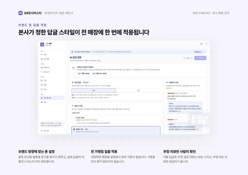Open 설정 with the gear icon in sidebar
This screenshot has height=175, width=248.
click(52, 102)
